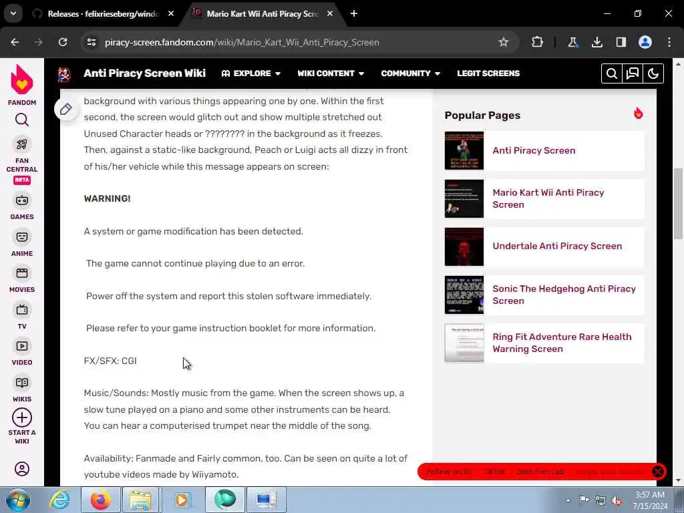Open the tab search dropdown arrow
Screen dimensions: 684x513
(x=13, y=13)
